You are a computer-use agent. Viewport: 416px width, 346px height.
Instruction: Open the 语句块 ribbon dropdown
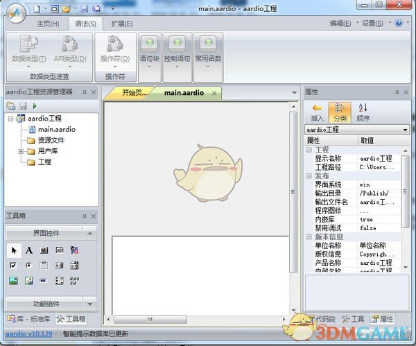point(149,57)
